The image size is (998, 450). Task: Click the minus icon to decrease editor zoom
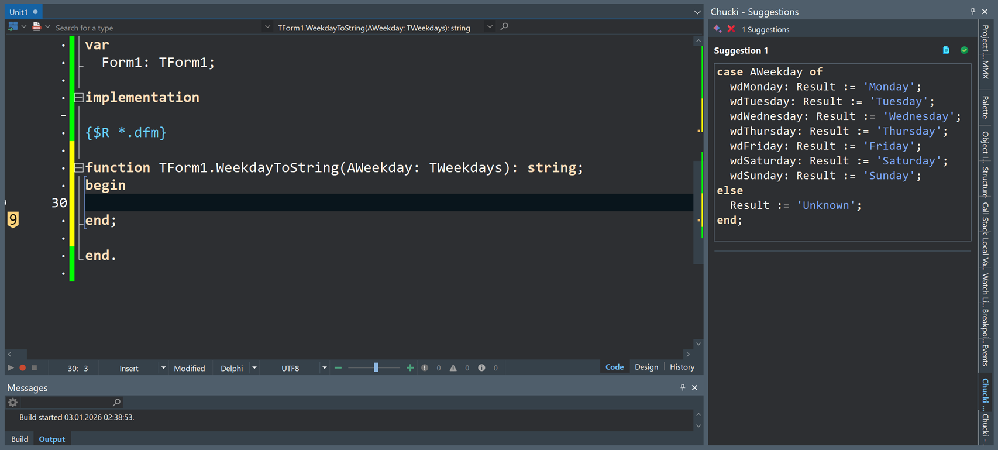(338, 368)
